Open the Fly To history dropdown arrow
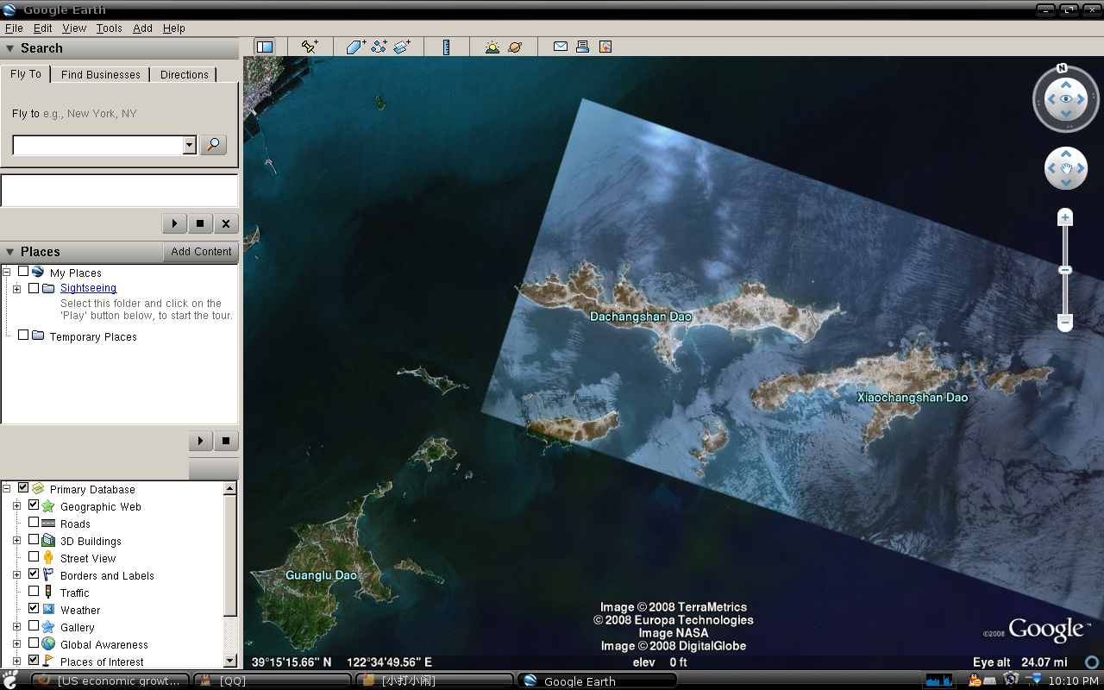Viewport: 1104px width, 690px height. tap(190, 145)
